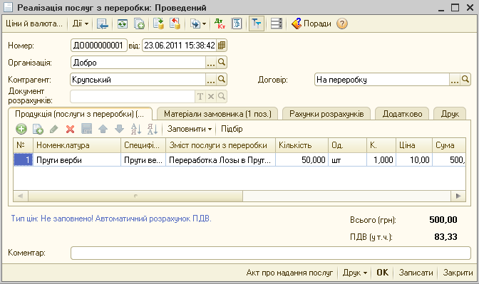Click the Підбір button
Viewport: 479px width, 284px height.
coord(232,129)
